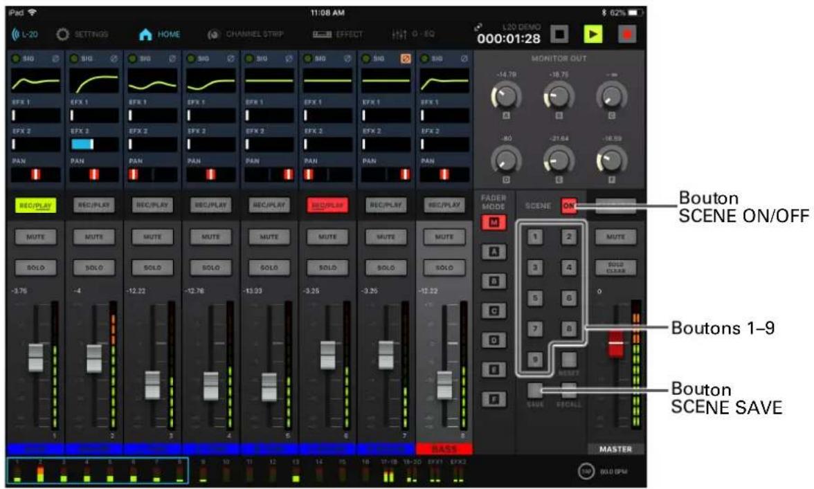Start recording with the red record button
The width and height of the screenshot is (814, 489).
tap(627, 34)
